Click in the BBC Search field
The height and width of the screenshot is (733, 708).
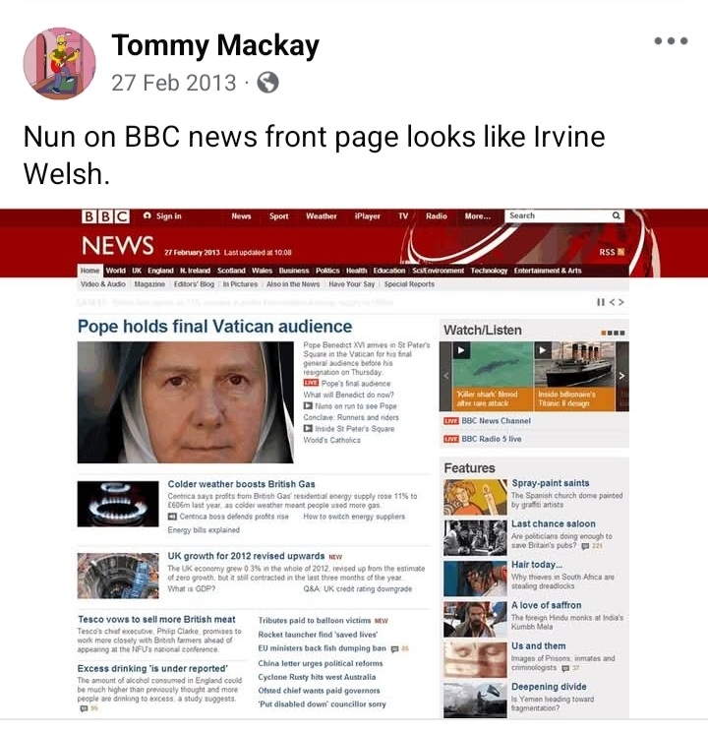[559, 215]
